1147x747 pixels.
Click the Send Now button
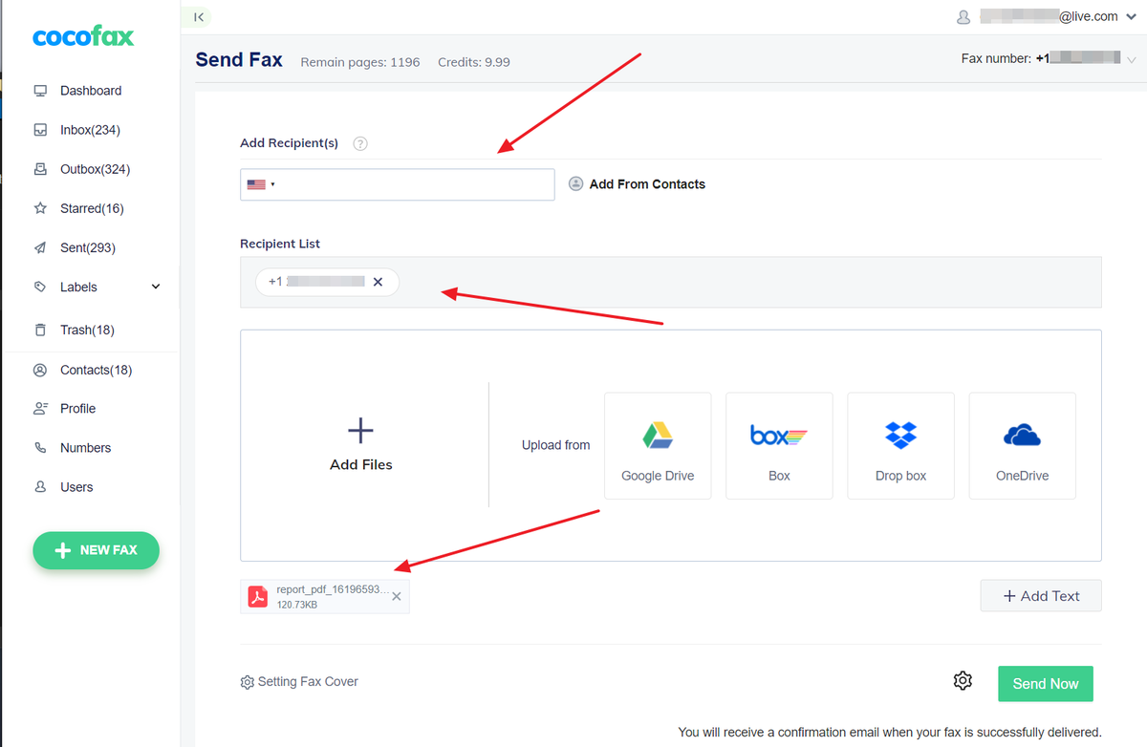(1045, 683)
